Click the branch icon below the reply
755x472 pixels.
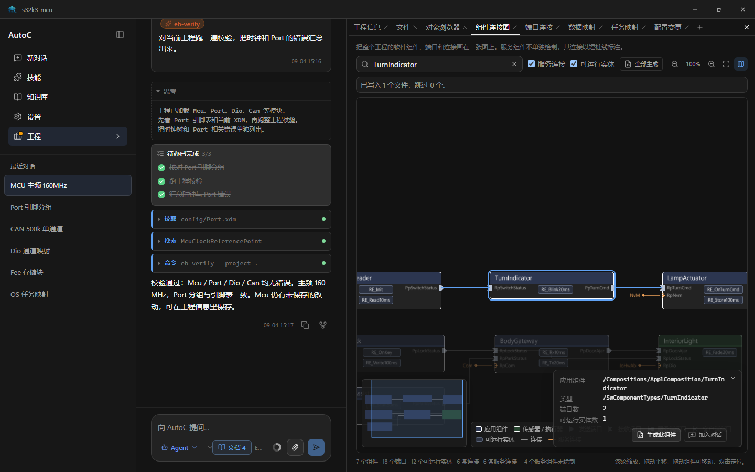(323, 325)
